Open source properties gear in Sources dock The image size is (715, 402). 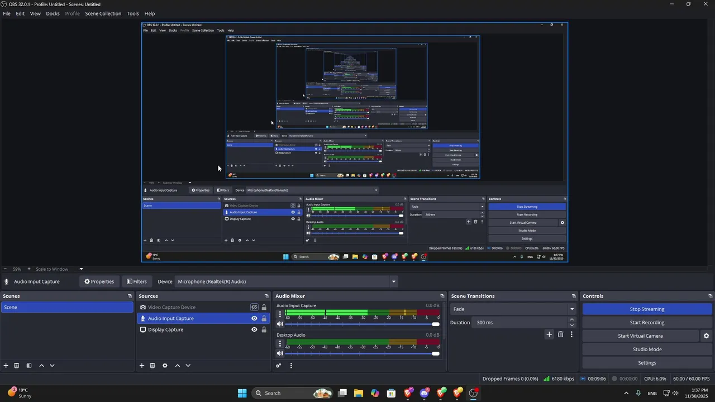pos(165,366)
